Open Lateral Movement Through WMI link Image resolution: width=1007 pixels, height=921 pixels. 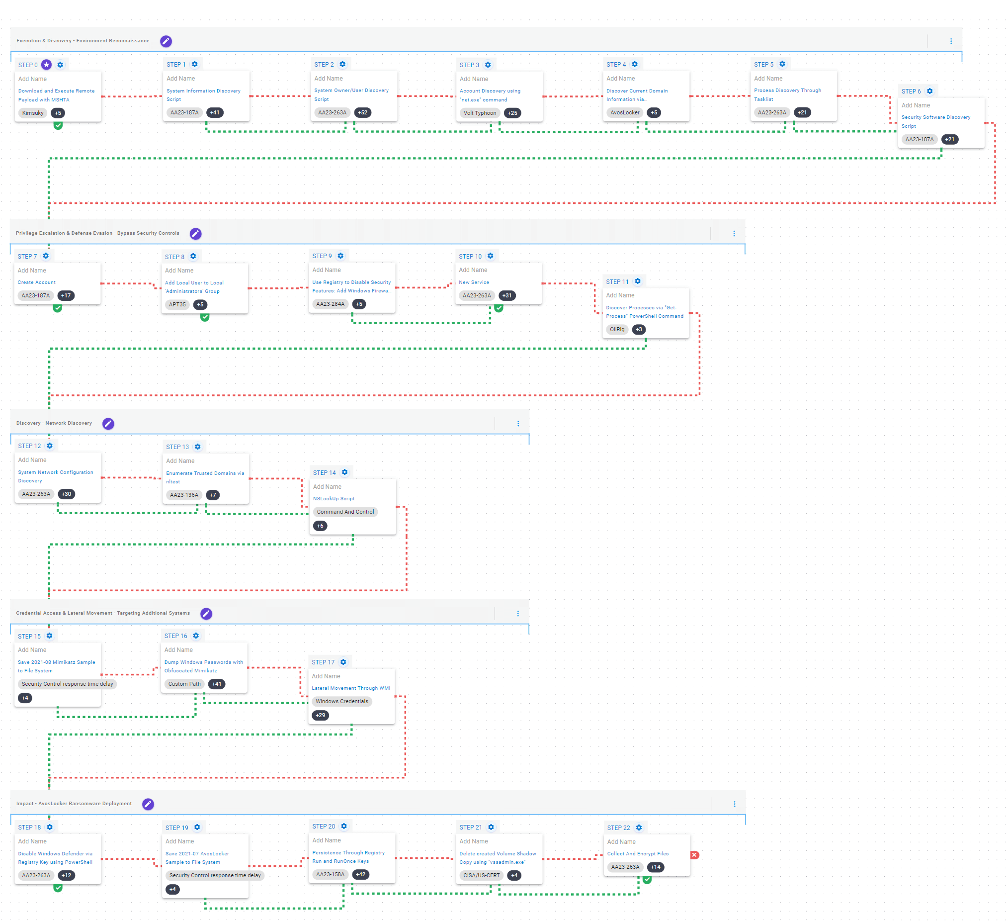click(x=350, y=688)
